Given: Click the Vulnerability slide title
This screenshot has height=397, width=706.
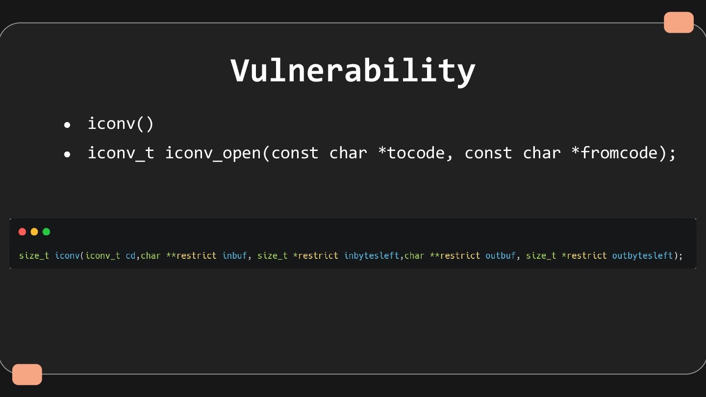Looking at the screenshot, I should point(353,71).
